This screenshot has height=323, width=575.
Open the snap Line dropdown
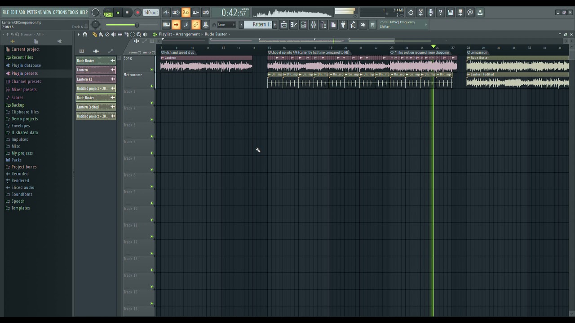[x=226, y=25]
